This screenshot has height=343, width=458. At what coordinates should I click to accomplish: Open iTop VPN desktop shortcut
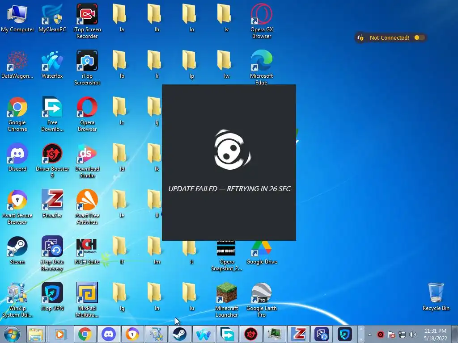pos(52,297)
